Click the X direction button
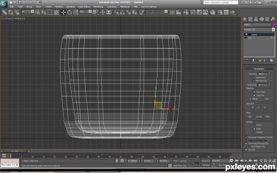 [x=253, y=107]
